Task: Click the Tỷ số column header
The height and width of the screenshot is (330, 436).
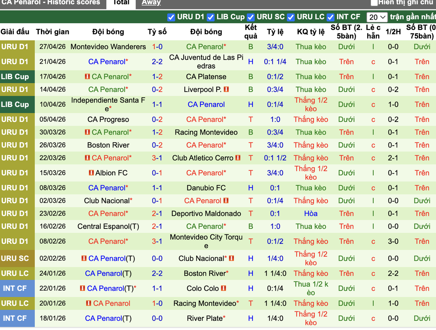Action: (157, 32)
